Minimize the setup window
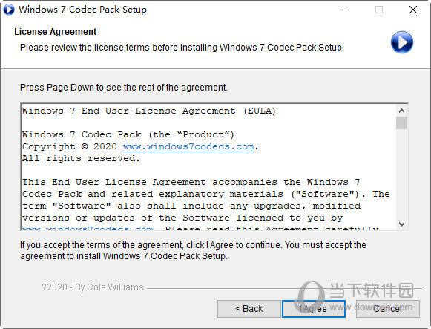431x329 pixels. tap(346, 10)
